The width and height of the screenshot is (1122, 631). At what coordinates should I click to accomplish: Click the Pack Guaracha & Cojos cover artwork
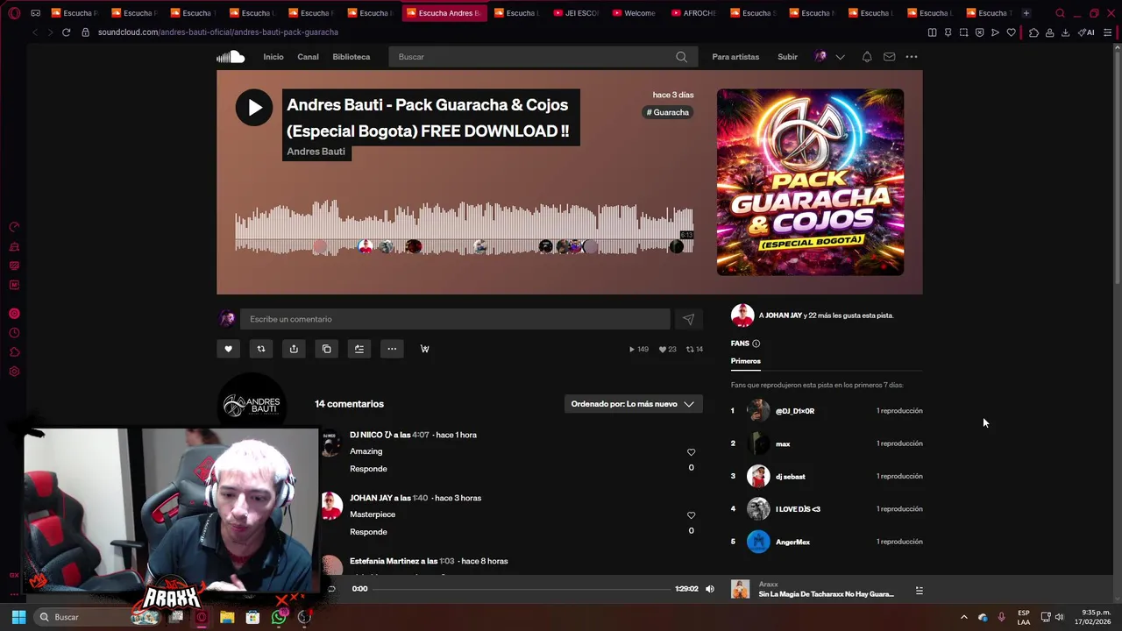810,182
